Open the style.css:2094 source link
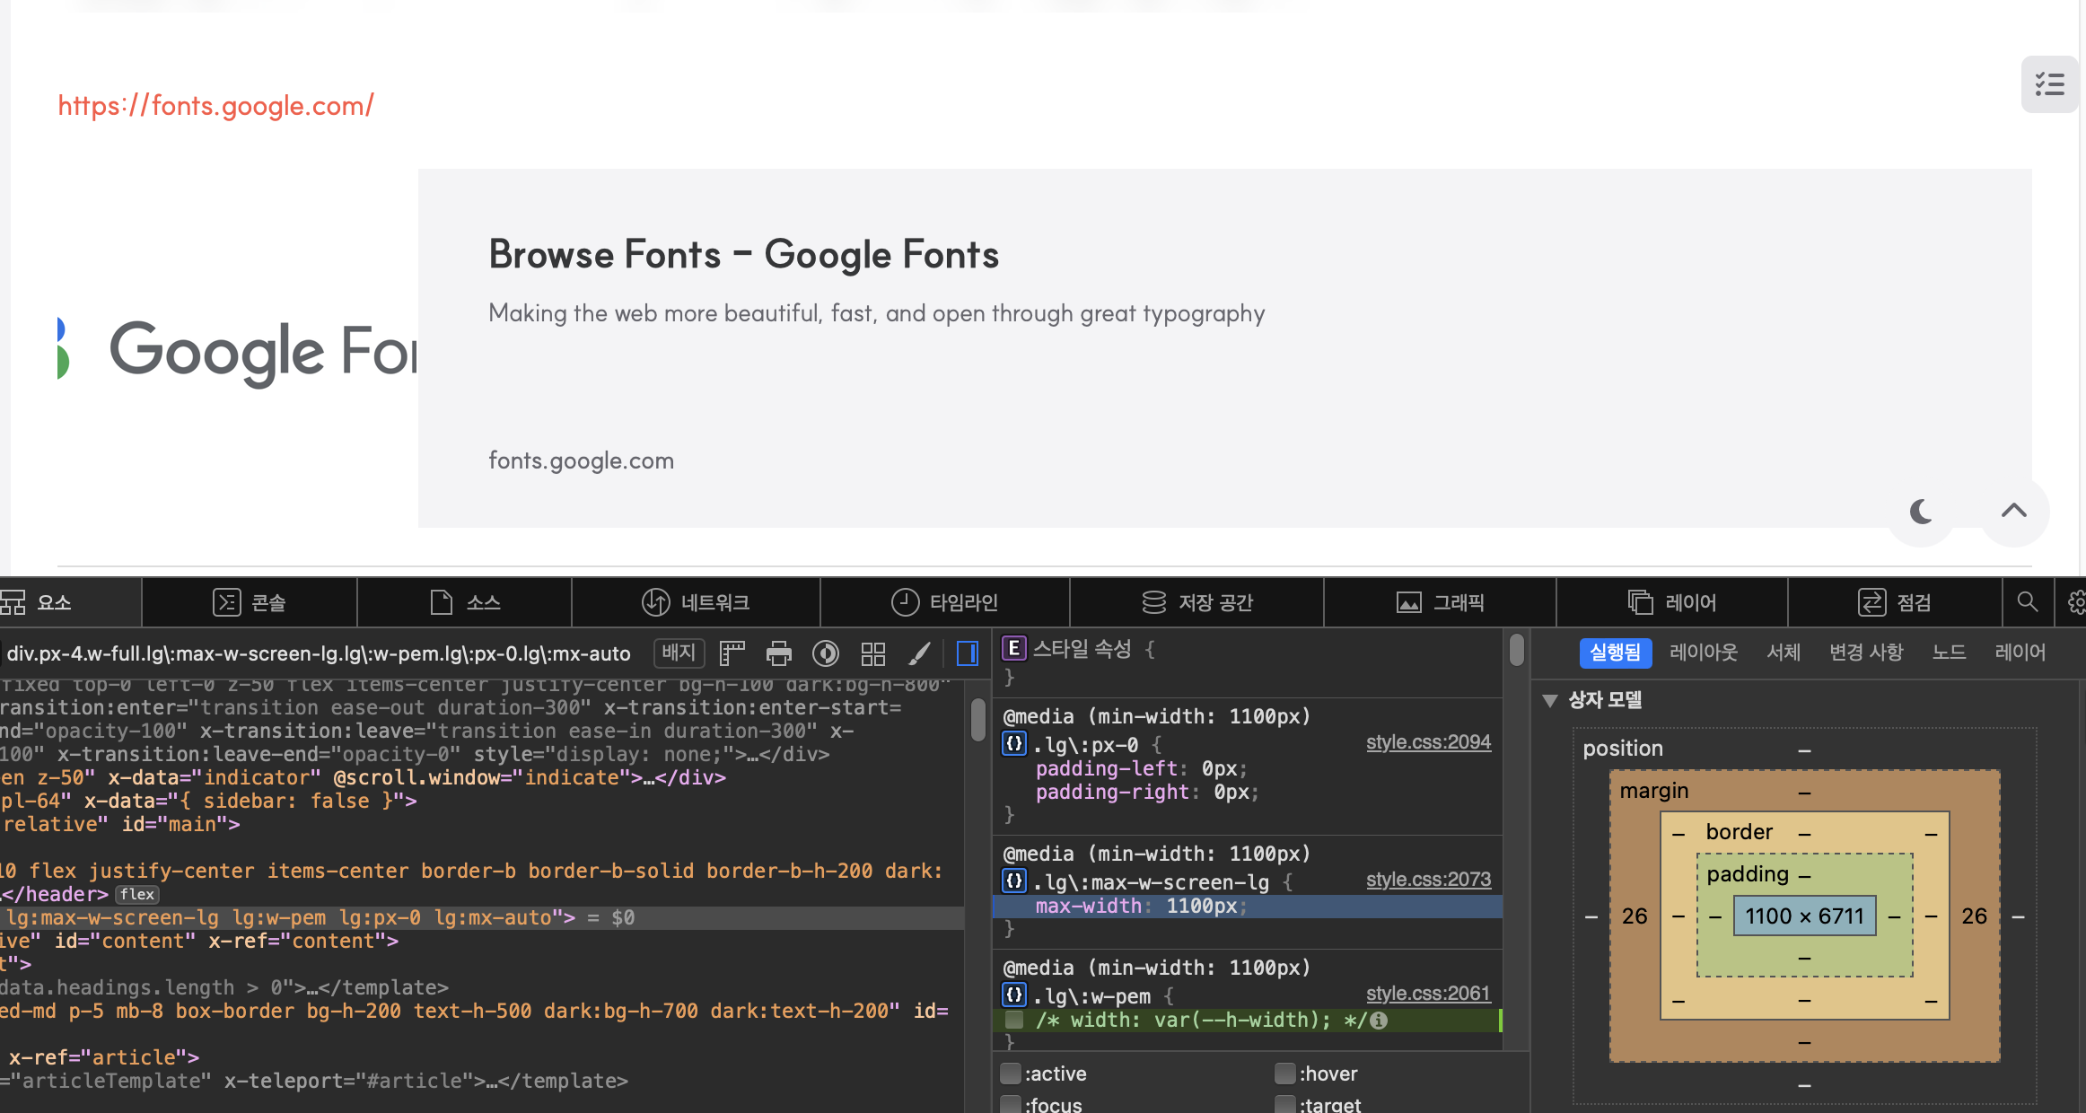 click(x=1427, y=742)
